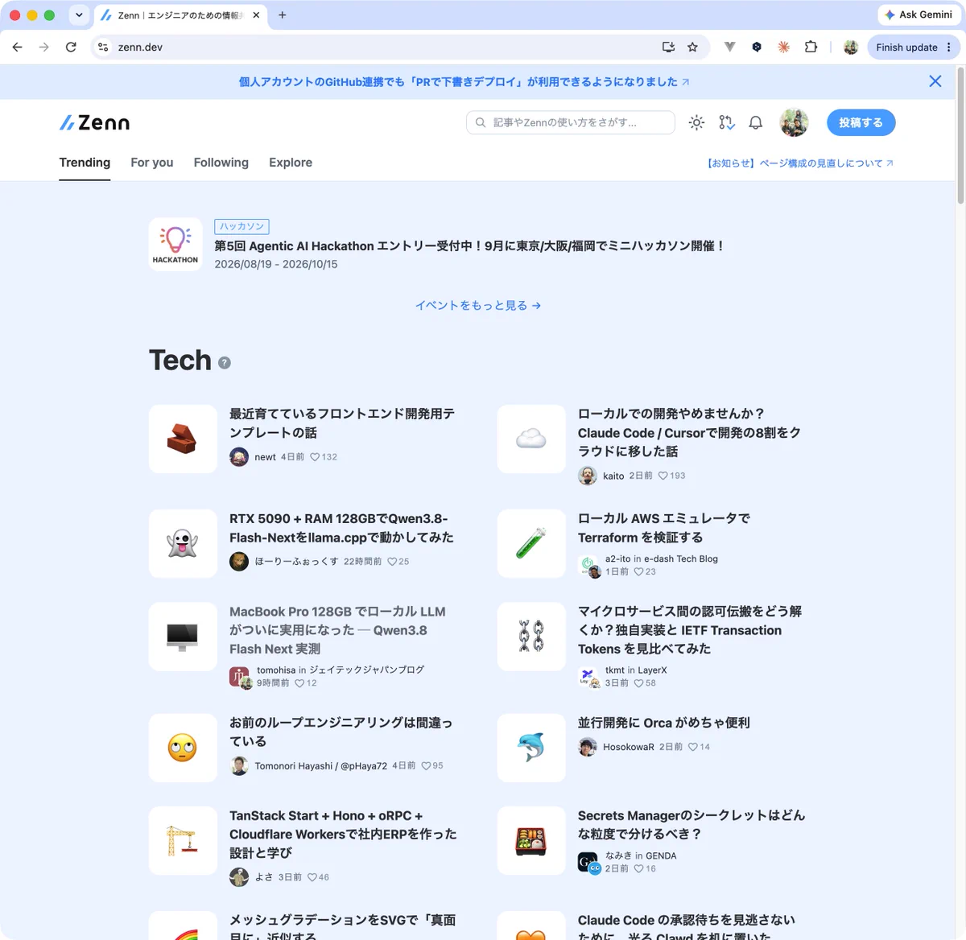Open マイクロサービス間の認可伝搬 article
This screenshot has height=940, width=966.
point(690,630)
